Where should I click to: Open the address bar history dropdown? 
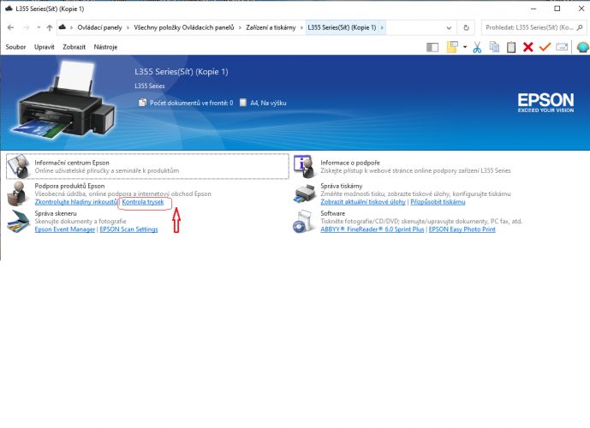pos(449,28)
